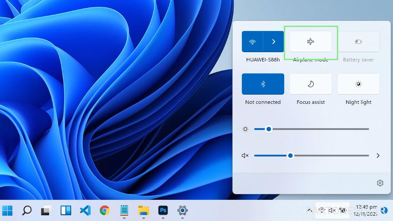This screenshot has width=393, height=221.
Task: Turn off the Wi-Fi toggle
Action: pos(252,42)
